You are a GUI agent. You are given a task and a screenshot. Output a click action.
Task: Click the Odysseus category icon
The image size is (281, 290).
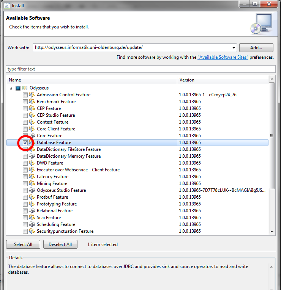[x=24, y=88]
